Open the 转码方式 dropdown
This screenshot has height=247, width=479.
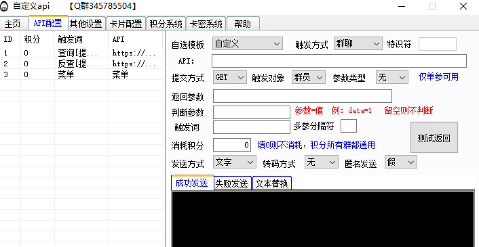click(322, 162)
